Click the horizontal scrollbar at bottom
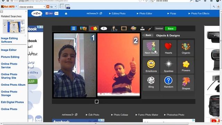Viewport: 222px width, 125px height. point(96,124)
